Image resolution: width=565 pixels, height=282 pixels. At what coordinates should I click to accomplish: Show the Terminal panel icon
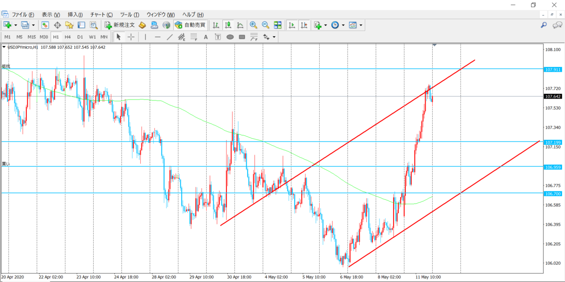(81, 25)
